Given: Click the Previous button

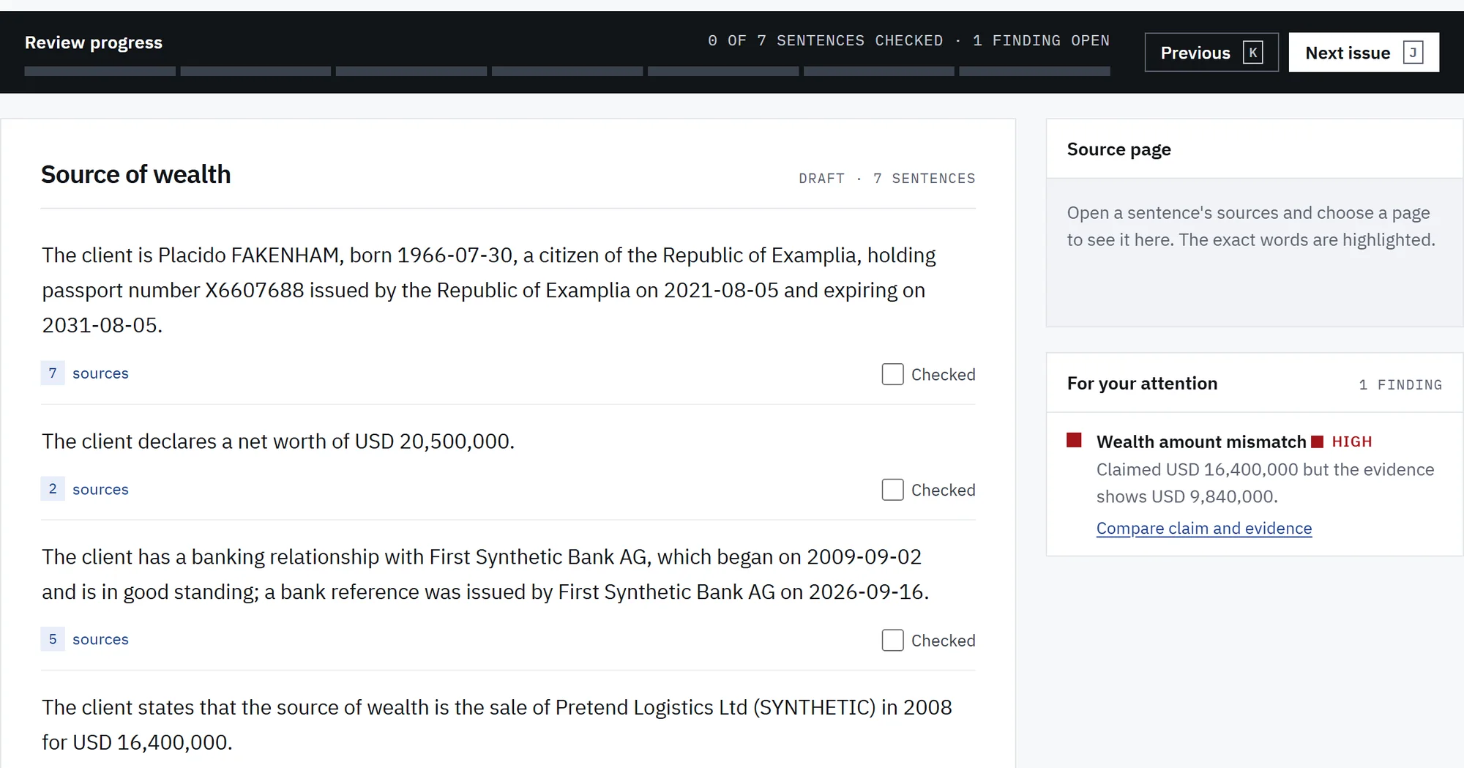Looking at the screenshot, I should (1211, 52).
